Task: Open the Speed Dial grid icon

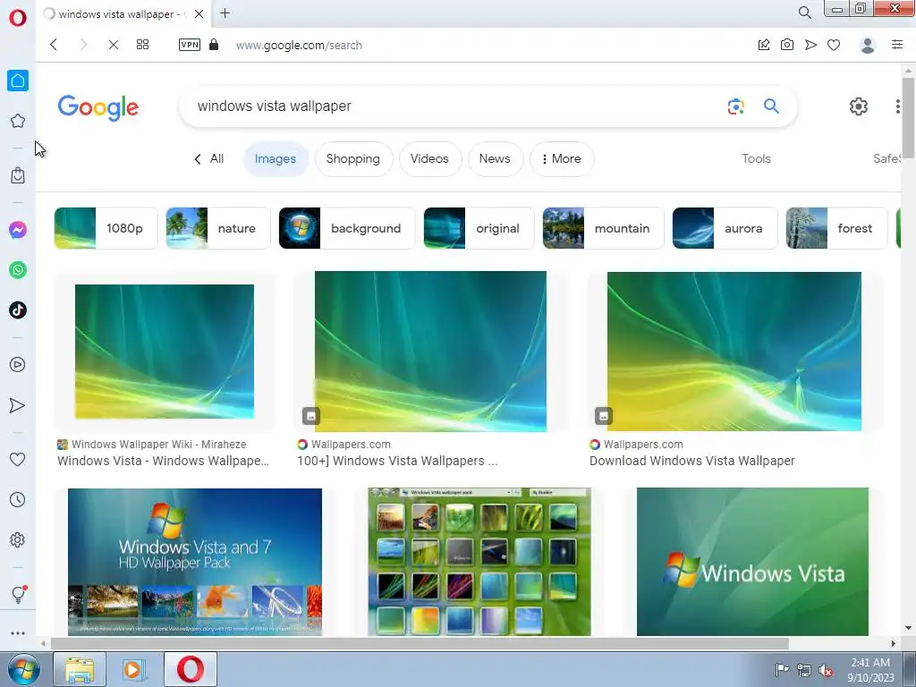Action: [x=142, y=45]
